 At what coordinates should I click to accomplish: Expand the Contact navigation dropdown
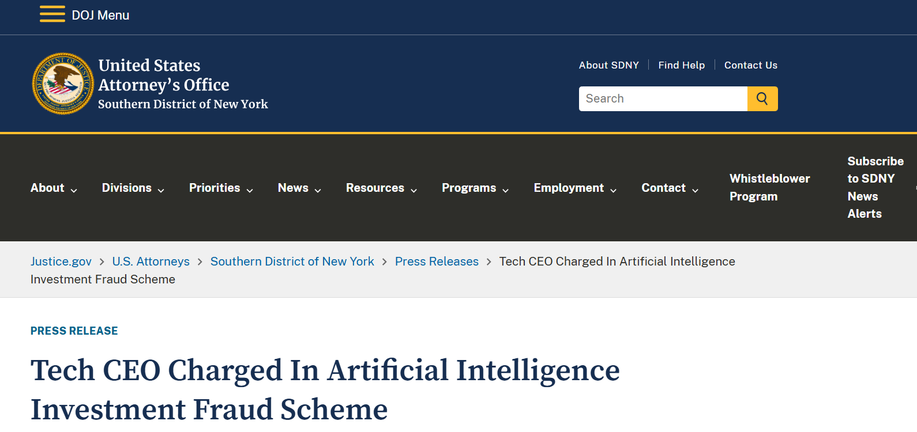click(670, 188)
